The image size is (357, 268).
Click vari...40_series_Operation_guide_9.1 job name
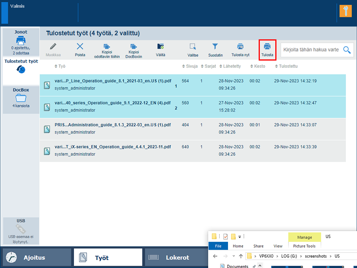pyautogui.click(x=112, y=103)
